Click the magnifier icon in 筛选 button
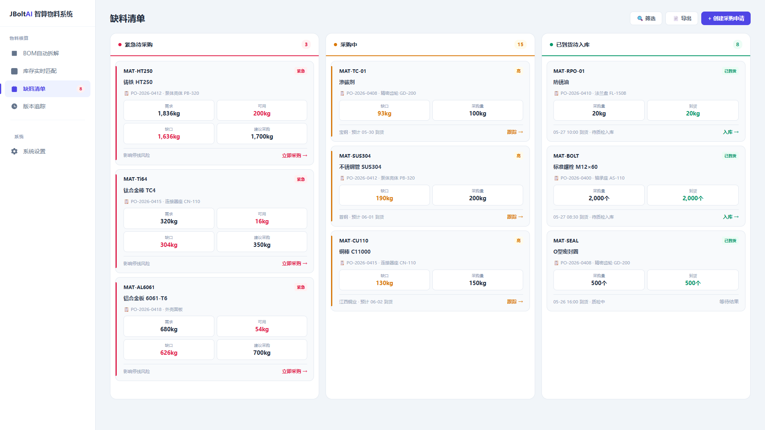This screenshot has height=430, width=765. [640, 18]
